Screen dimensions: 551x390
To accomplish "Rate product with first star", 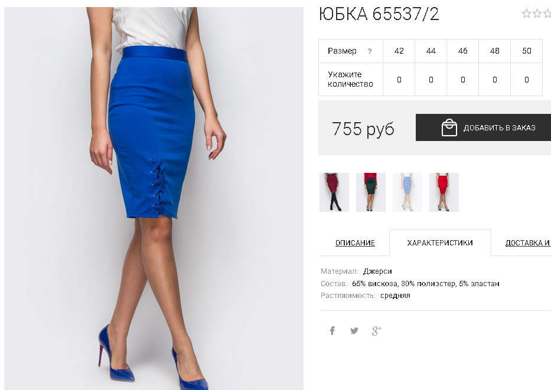I will pyautogui.click(x=526, y=14).
